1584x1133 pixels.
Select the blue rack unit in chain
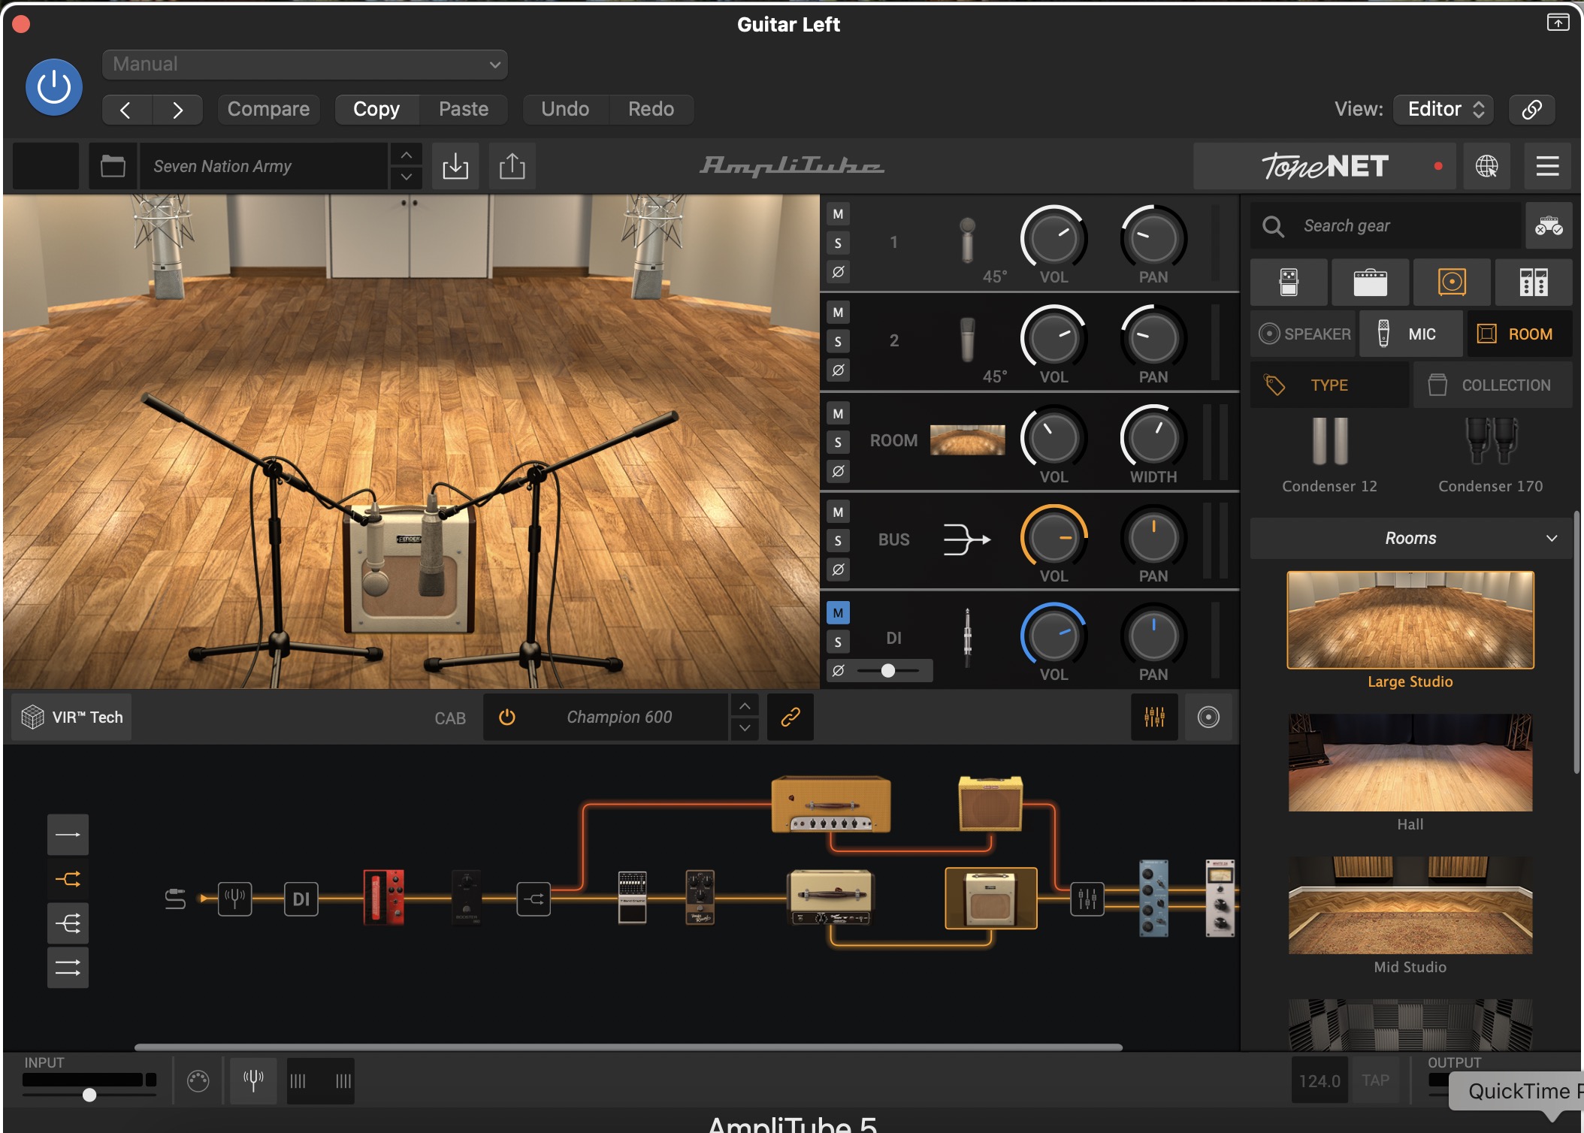(x=1154, y=899)
